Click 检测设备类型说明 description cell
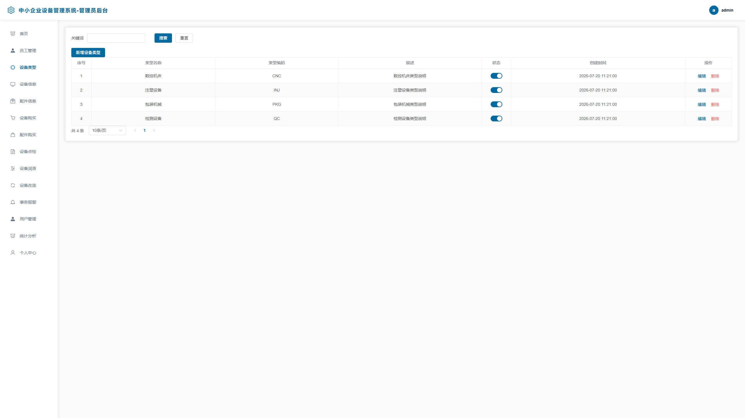This screenshot has width=745, height=418. [410, 119]
